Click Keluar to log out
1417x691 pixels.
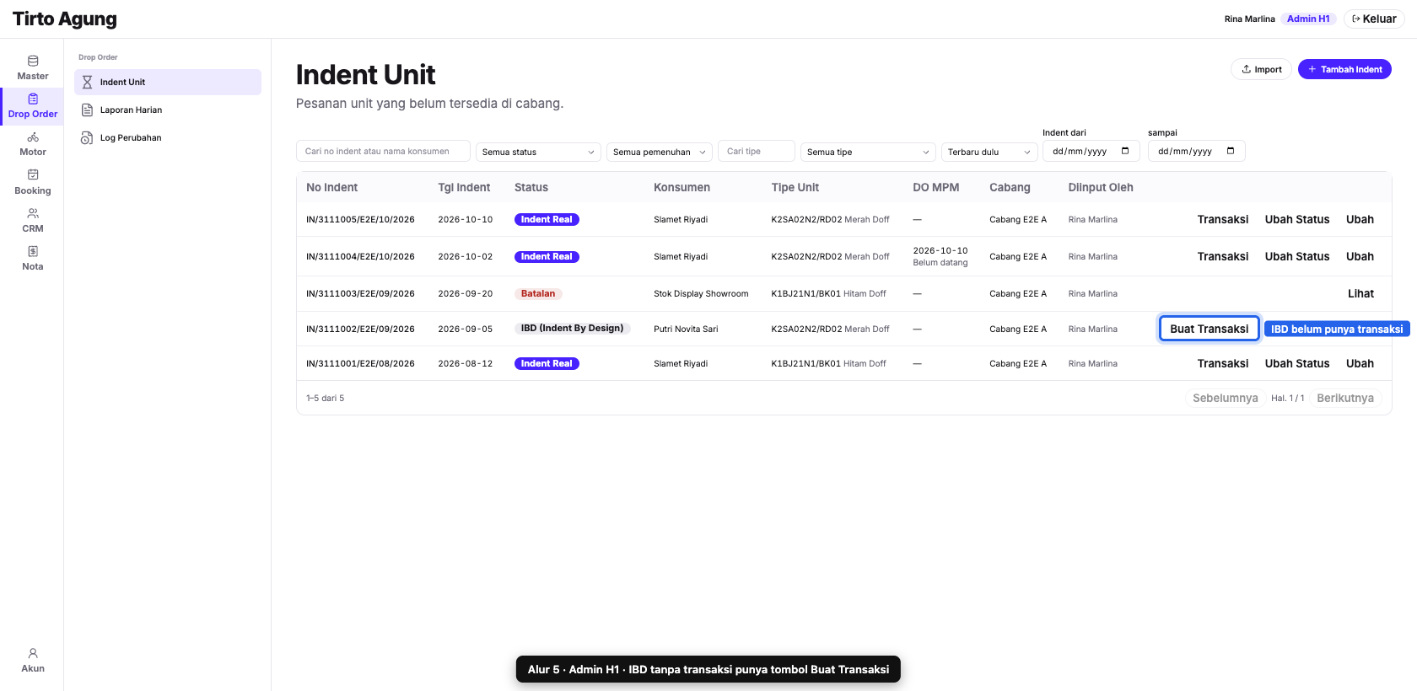[x=1374, y=19]
